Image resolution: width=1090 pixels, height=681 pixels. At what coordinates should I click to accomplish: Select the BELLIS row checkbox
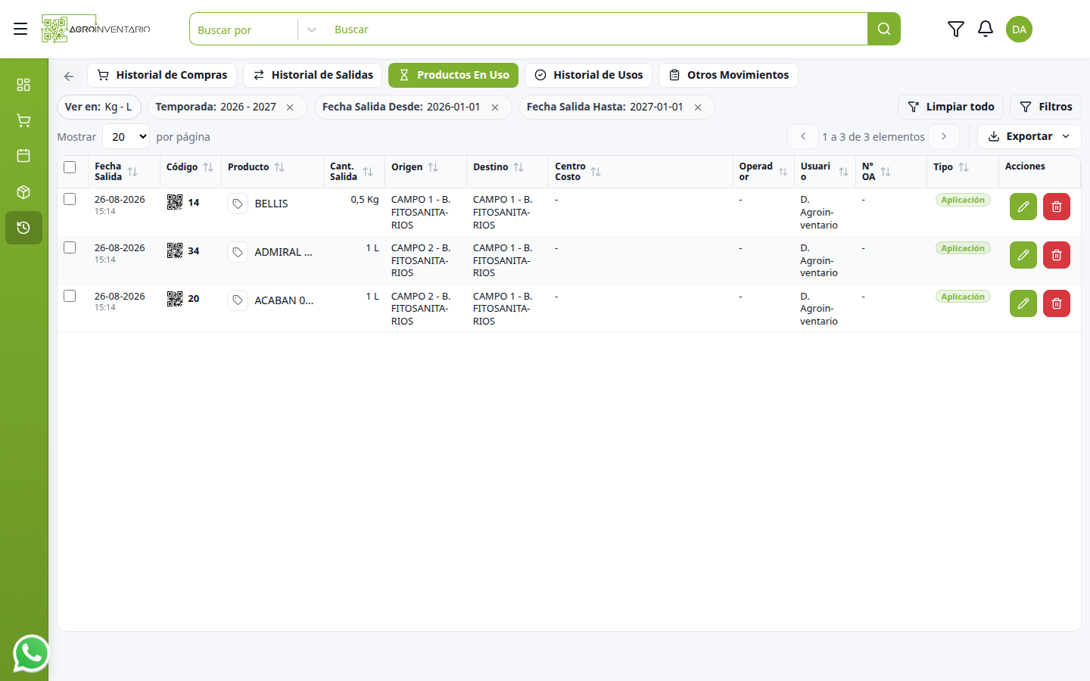pos(70,199)
